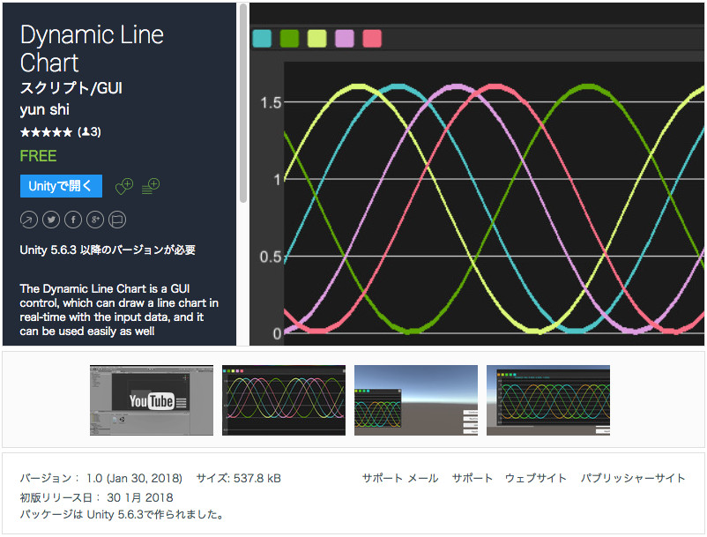Screen dimensions: 707x537
Task: Click the dark green color swatch
Action: pyautogui.click(x=289, y=38)
